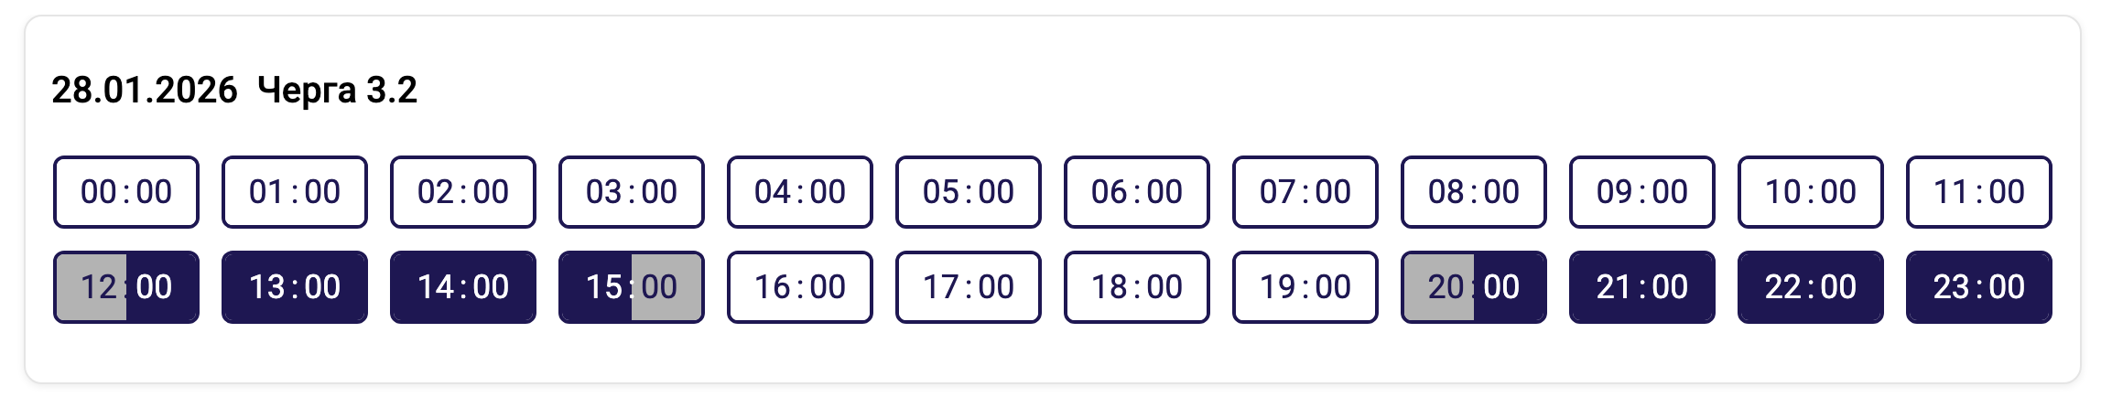Click the half-shaded 20:00 slot
Viewport: 2101px width, 397px height.
1474,287
